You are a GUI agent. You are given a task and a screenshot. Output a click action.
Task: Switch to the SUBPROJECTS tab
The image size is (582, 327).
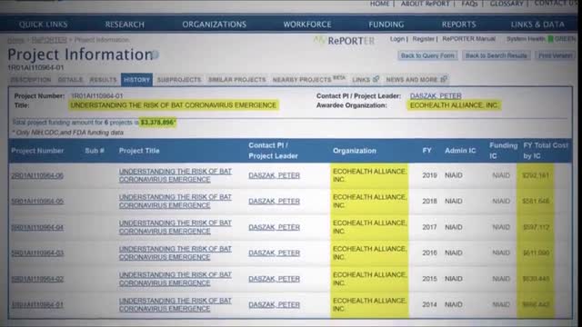click(x=179, y=80)
